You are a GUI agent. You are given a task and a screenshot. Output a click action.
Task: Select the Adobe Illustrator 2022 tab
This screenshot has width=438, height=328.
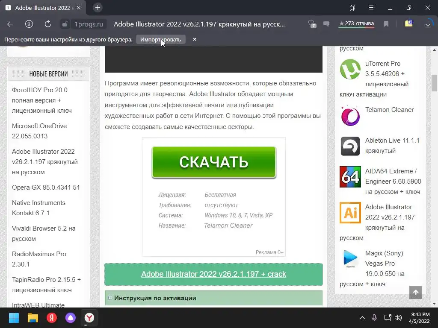click(x=43, y=8)
